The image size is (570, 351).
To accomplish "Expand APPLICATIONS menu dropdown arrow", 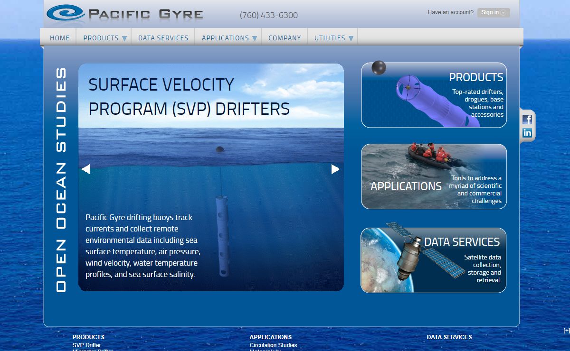I will 255,38.
